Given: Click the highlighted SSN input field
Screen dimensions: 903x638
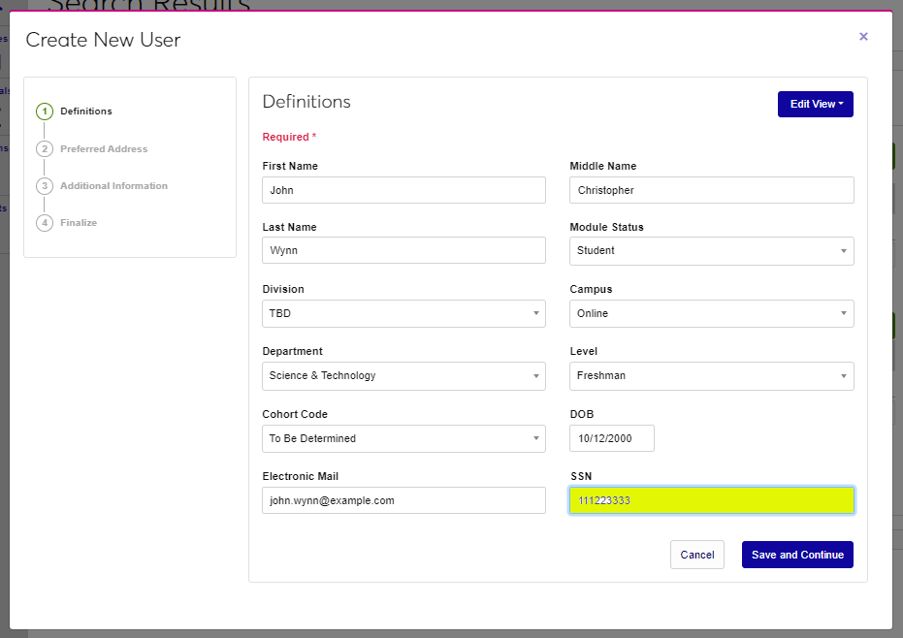Looking at the screenshot, I should click(711, 500).
